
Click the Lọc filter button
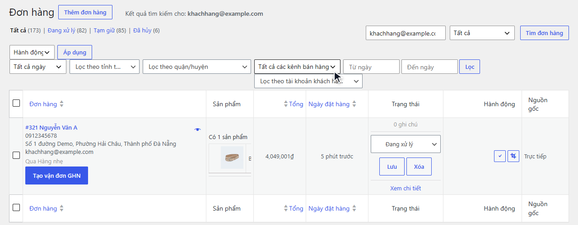point(470,67)
